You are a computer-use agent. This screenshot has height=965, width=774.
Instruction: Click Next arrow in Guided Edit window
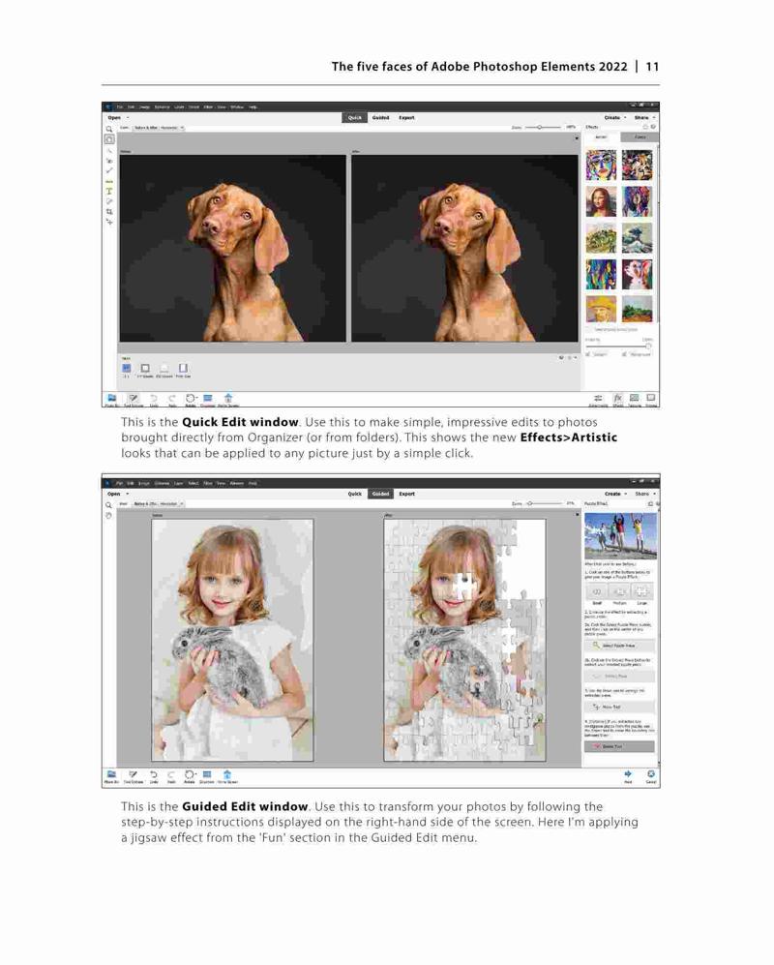click(628, 776)
